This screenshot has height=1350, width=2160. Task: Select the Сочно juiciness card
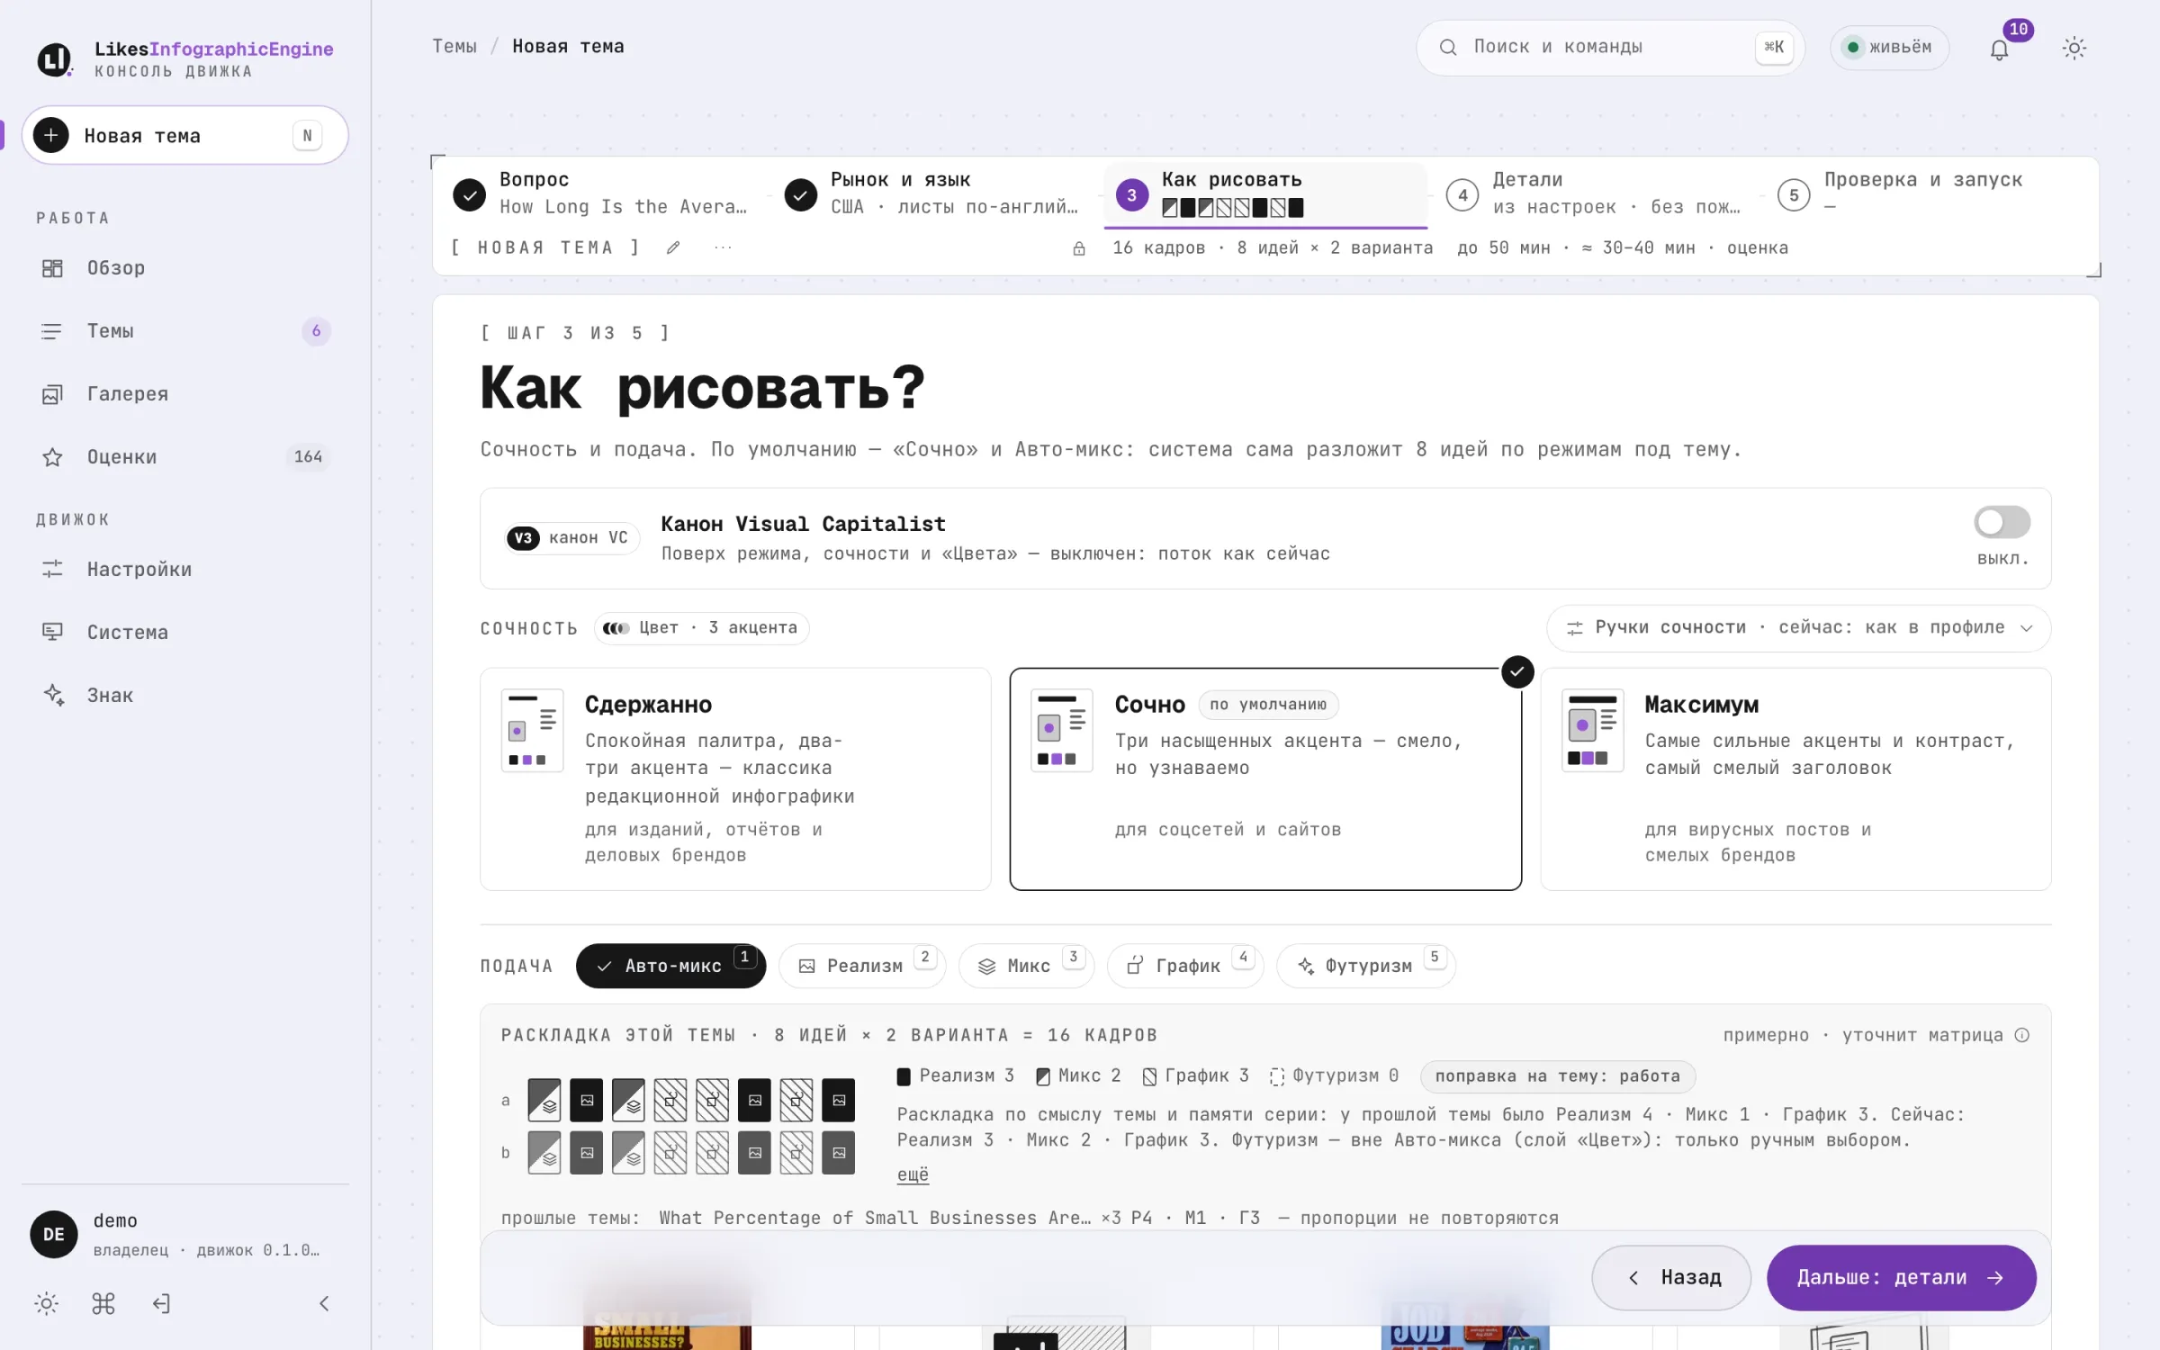coord(1265,778)
